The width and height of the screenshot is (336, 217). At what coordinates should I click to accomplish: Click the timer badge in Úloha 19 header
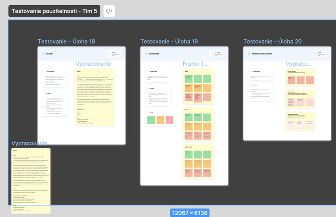click(217, 54)
